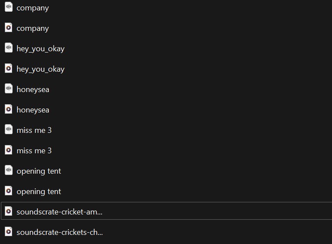Select the soundscrate-cricket-am... file name
Image resolution: width=332 pixels, height=244 pixels.
coord(59,212)
